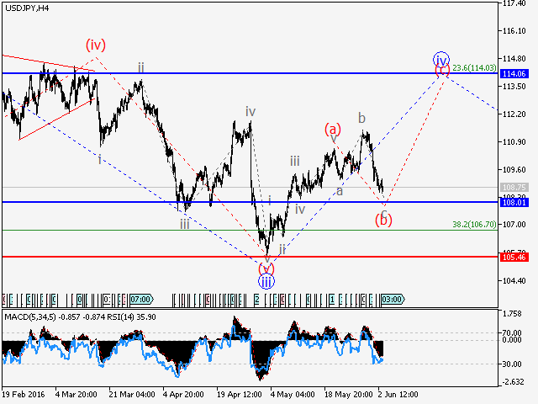Click the 116.10 price scale value

pos(514,31)
